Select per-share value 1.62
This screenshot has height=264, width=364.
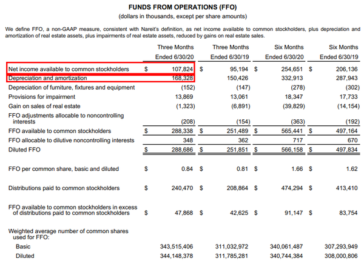point(352,169)
